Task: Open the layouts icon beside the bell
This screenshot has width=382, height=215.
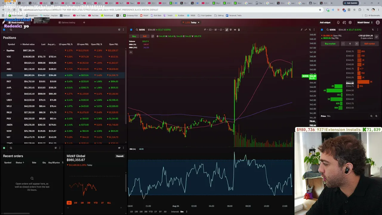Action: [x=344, y=22]
